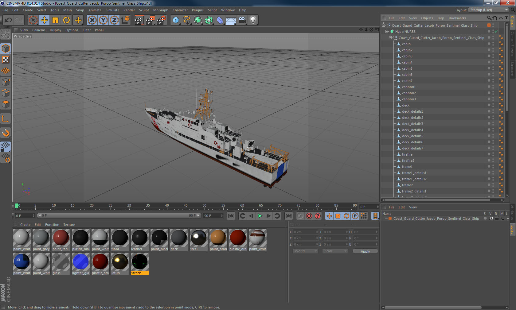This screenshot has height=310, width=516.
Task: Render to Picture Viewer
Action: pyautogui.click(x=150, y=20)
